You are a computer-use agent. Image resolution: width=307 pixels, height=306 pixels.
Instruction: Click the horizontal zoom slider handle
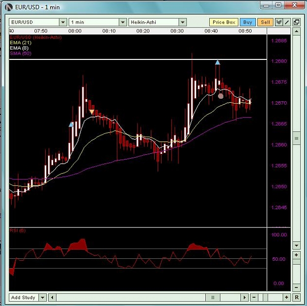(265, 298)
